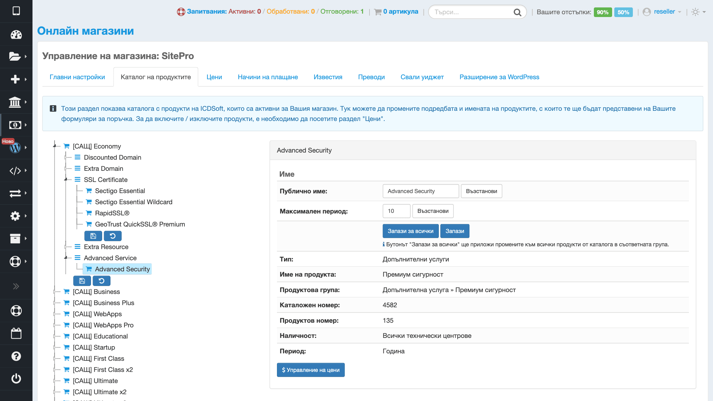This screenshot has height=401, width=713.
Task: Open the Начини на плащане tab
Action: click(268, 77)
